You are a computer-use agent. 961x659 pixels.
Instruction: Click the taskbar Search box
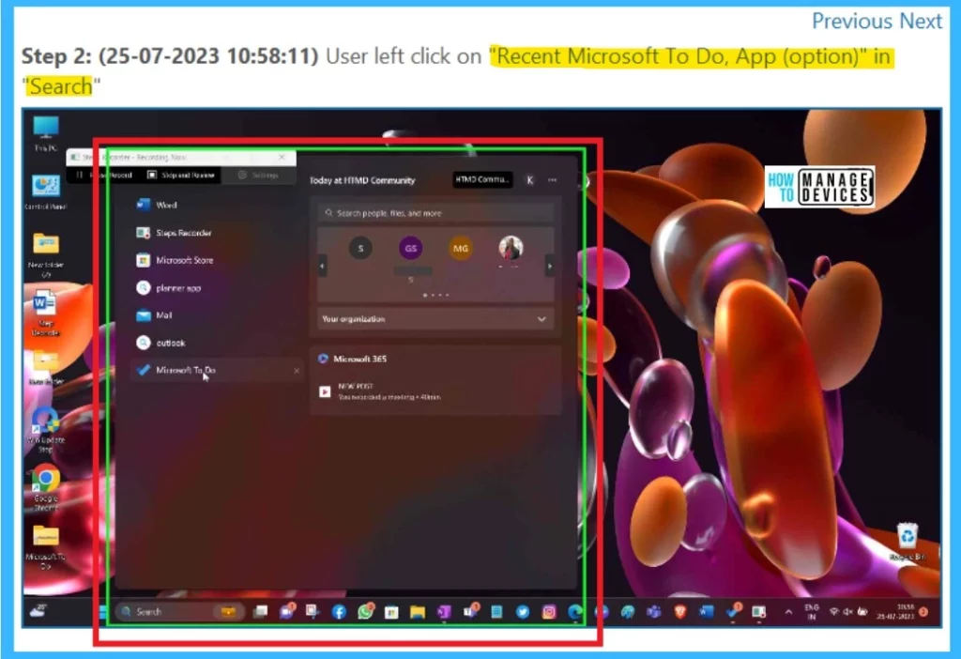pyautogui.click(x=179, y=611)
